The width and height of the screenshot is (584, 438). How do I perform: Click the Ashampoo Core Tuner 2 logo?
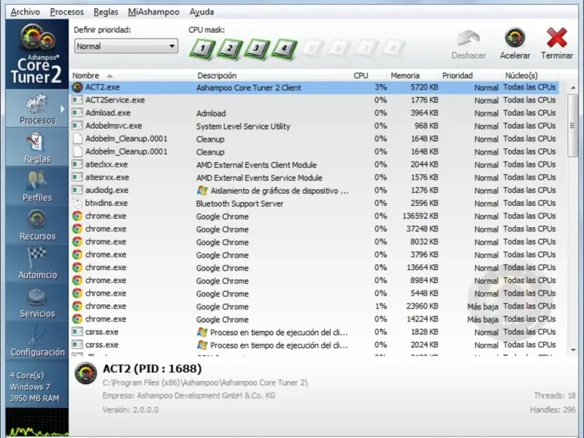pos(37,54)
